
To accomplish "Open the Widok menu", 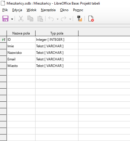I will [x=31, y=10].
